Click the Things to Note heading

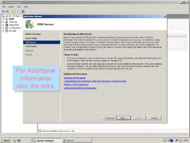click(x=71, y=55)
